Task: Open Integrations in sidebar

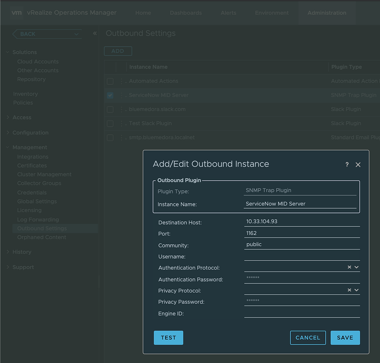Action: point(33,157)
